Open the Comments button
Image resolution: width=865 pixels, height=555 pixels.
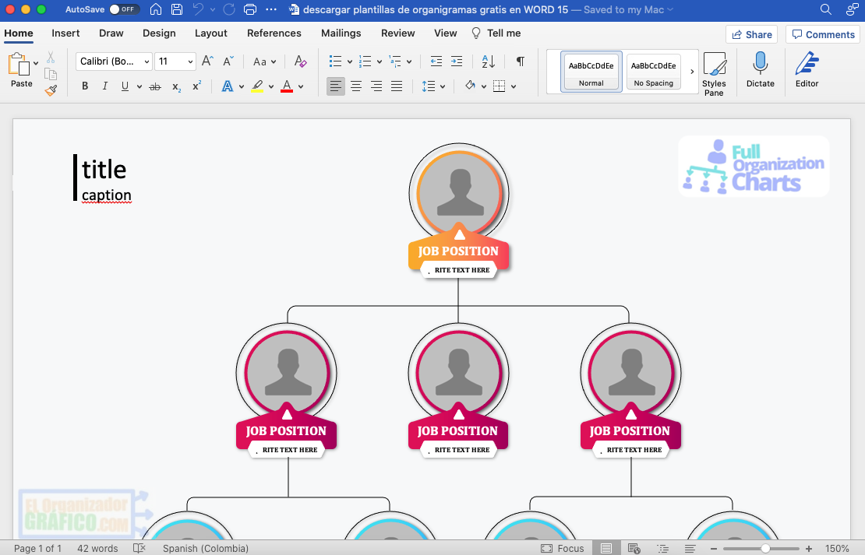tap(823, 34)
